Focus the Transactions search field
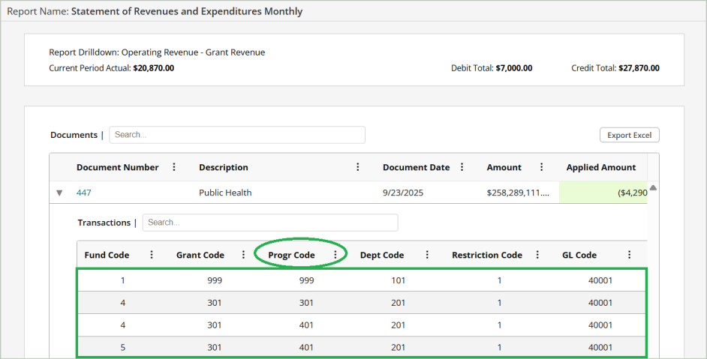707x359 pixels. [269, 223]
